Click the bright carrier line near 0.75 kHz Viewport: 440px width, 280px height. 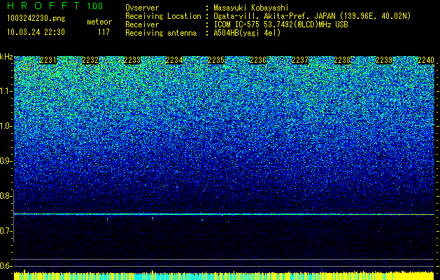[x=224, y=214]
